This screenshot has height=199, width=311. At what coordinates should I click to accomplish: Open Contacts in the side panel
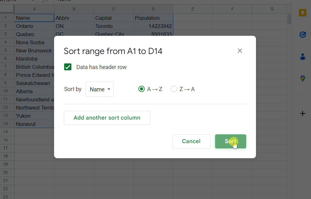(303, 56)
